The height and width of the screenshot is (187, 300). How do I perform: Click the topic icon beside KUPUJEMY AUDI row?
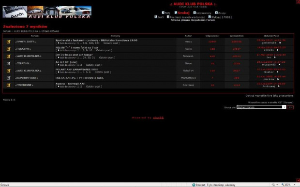tap(8, 78)
